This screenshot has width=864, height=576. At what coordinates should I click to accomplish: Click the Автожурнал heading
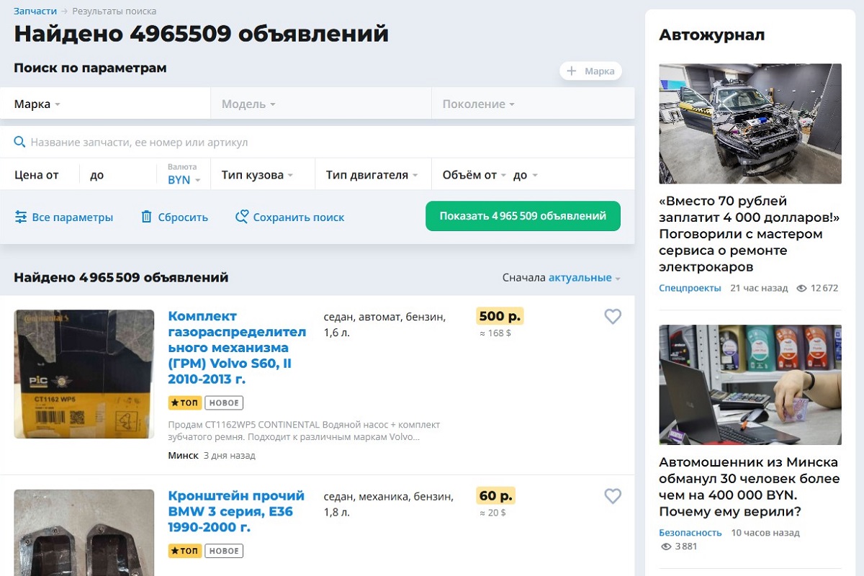tap(712, 35)
